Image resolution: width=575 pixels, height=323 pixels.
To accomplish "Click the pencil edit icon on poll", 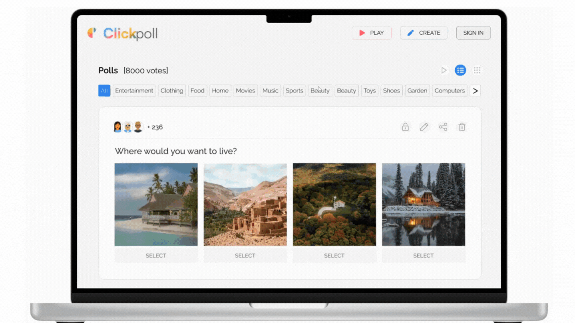I will [424, 127].
